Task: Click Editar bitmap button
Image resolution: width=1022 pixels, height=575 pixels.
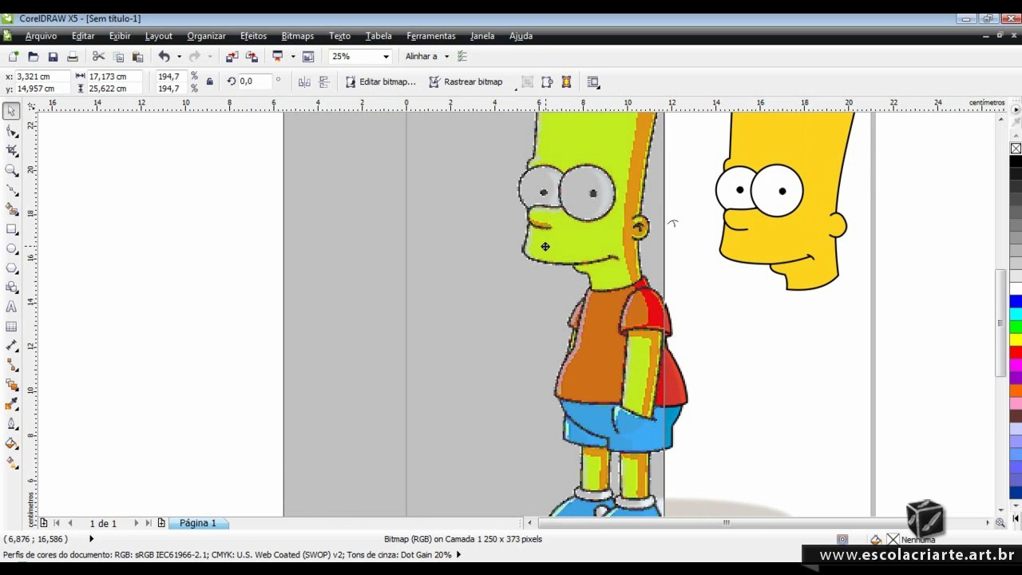Action: (x=380, y=81)
